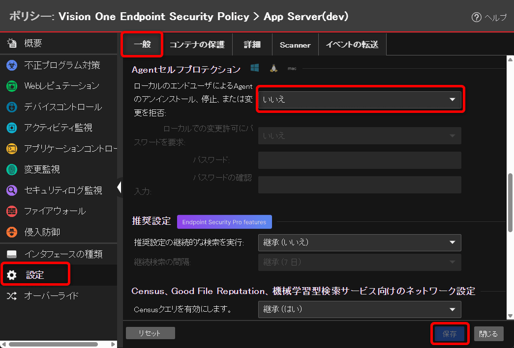
Task: Open the Agent uninstall denial dropdown
Action: click(360, 100)
